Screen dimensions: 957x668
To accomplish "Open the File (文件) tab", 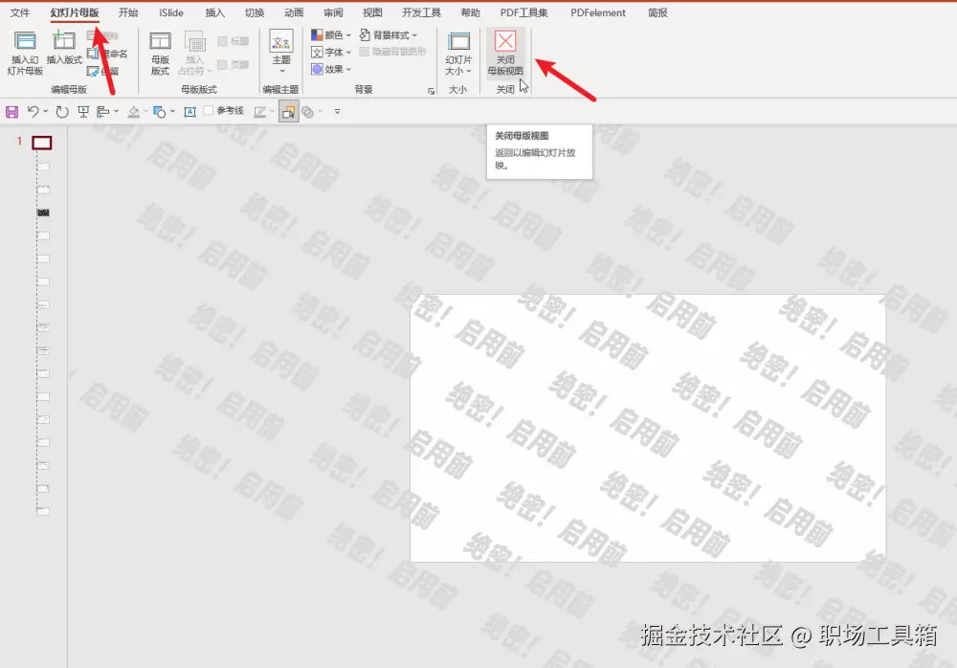I will tap(20, 12).
